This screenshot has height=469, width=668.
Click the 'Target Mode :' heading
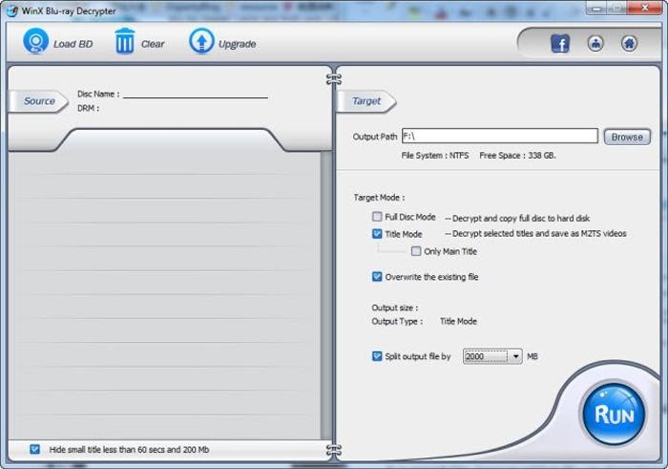[x=379, y=198]
